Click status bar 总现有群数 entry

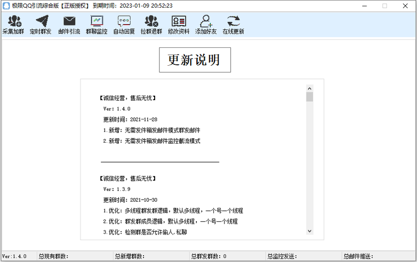point(53,256)
